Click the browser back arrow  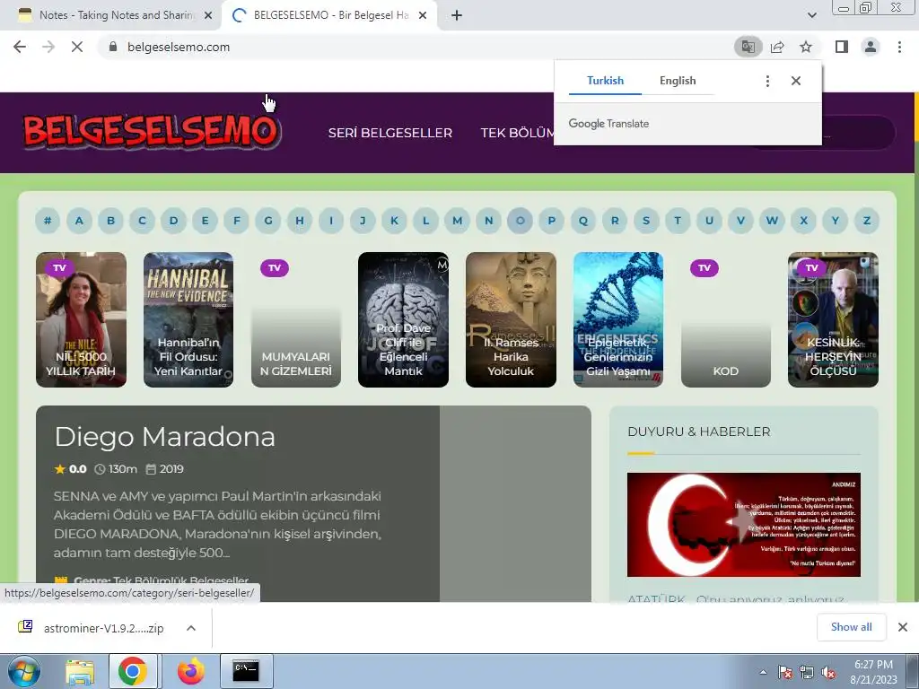(20, 47)
